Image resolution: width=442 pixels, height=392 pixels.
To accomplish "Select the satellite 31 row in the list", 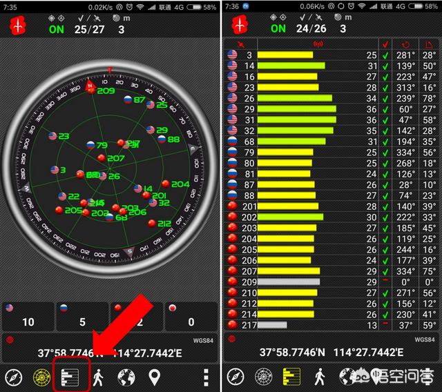I will point(332,120).
